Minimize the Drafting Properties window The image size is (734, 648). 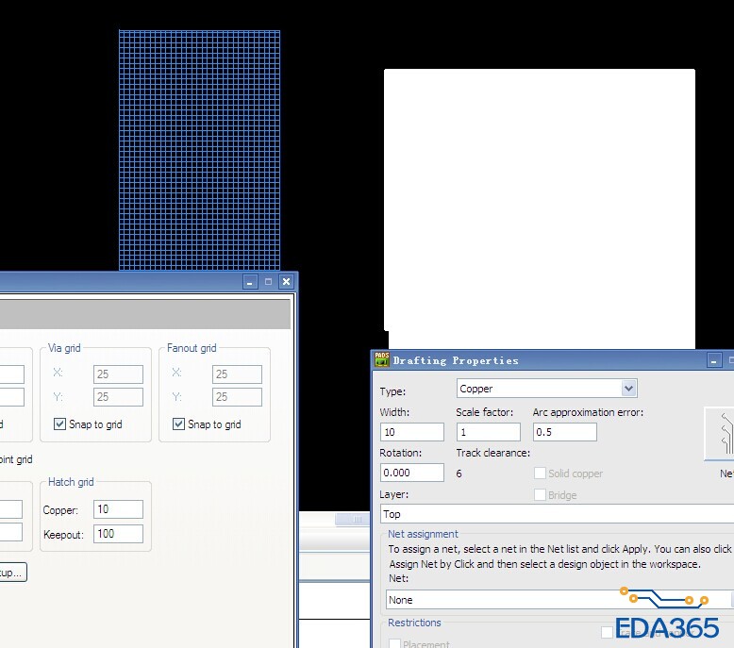click(714, 360)
